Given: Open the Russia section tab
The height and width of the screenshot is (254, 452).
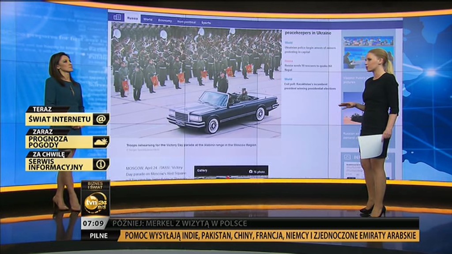Looking at the screenshot, I should click(132, 18).
